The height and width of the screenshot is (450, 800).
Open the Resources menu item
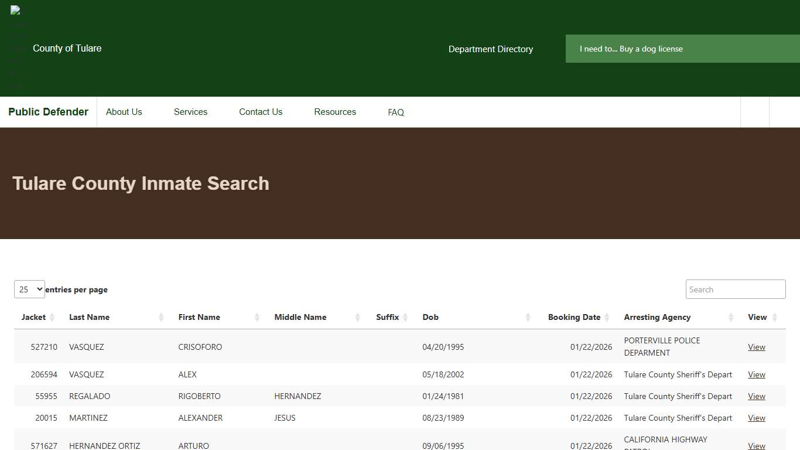tap(335, 112)
